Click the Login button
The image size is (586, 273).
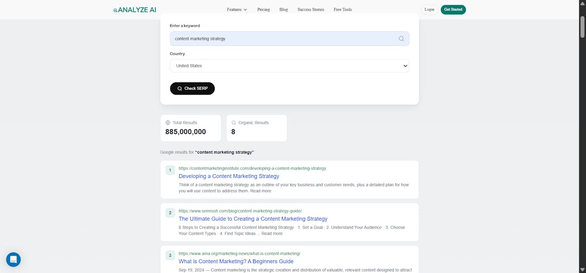(429, 9)
